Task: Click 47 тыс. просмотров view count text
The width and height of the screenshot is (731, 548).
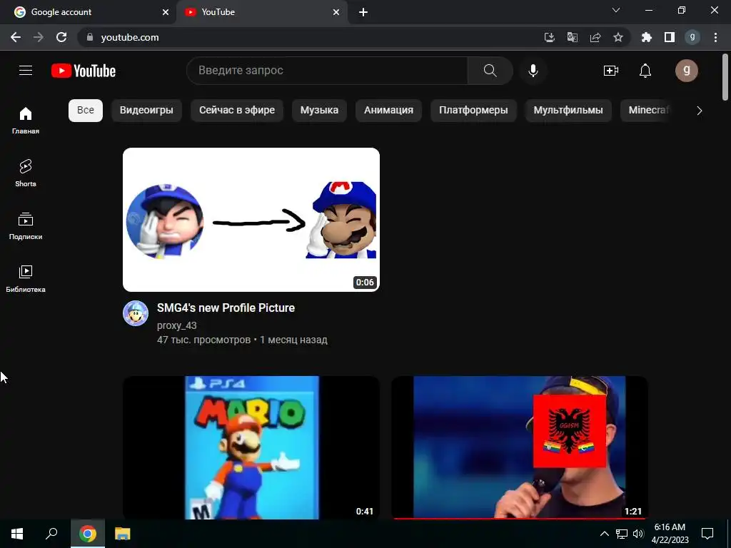Action: tap(203, 340)
